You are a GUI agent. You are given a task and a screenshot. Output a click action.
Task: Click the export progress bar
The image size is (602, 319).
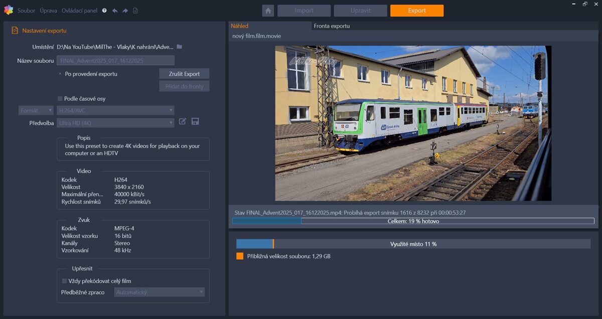[413, 221]
